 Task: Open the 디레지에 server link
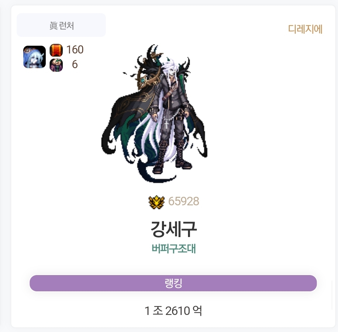coord(305,29)
